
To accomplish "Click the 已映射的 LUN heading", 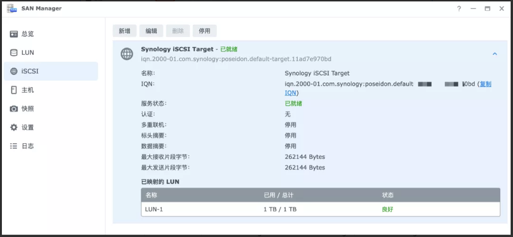I will click(160, 181).
